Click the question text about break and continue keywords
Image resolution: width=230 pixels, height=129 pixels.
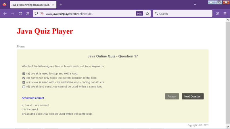63,66
